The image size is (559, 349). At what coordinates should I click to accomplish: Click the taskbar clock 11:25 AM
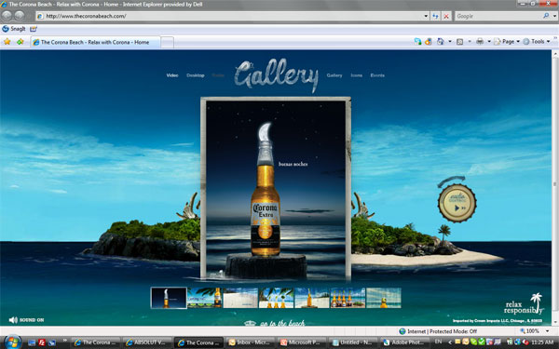pos(542,342)
